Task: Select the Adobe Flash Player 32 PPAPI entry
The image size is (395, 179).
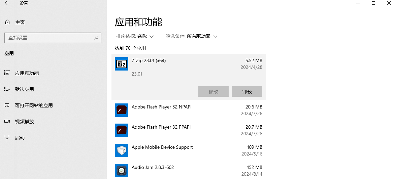Action: pyautogui.click(x=189, y=130)
